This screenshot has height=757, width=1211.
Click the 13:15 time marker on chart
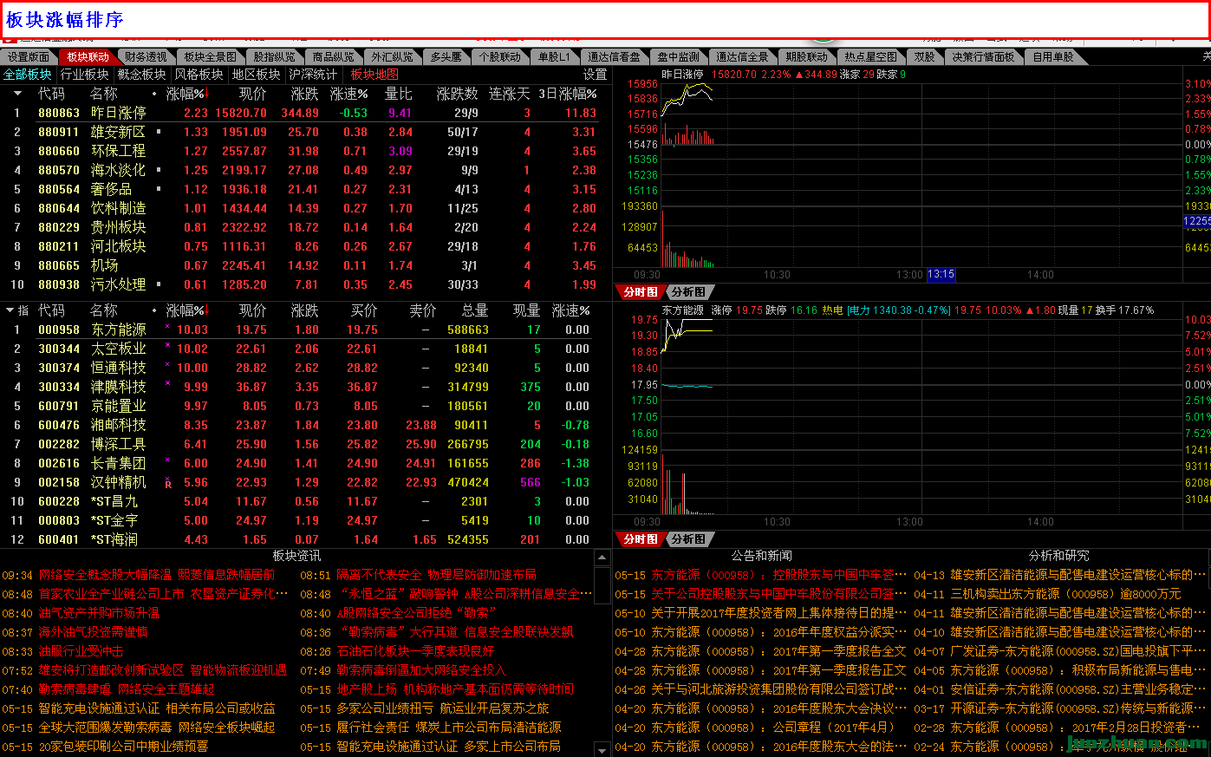tap(941, 275)
